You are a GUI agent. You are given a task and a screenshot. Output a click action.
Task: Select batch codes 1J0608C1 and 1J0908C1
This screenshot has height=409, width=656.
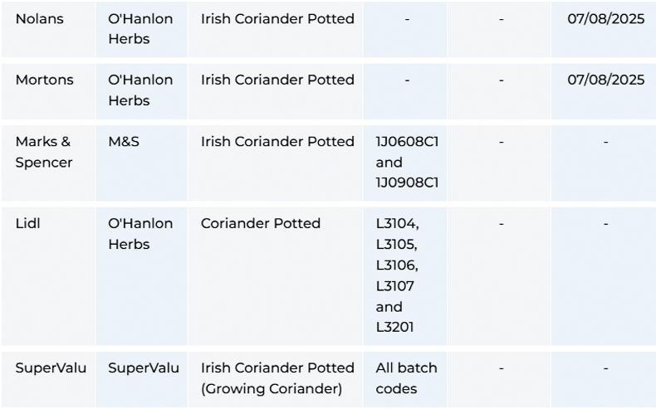coord(407,162)
